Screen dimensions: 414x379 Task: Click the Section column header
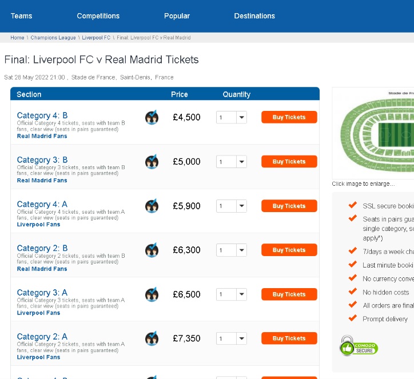click(x=29, y=94)
